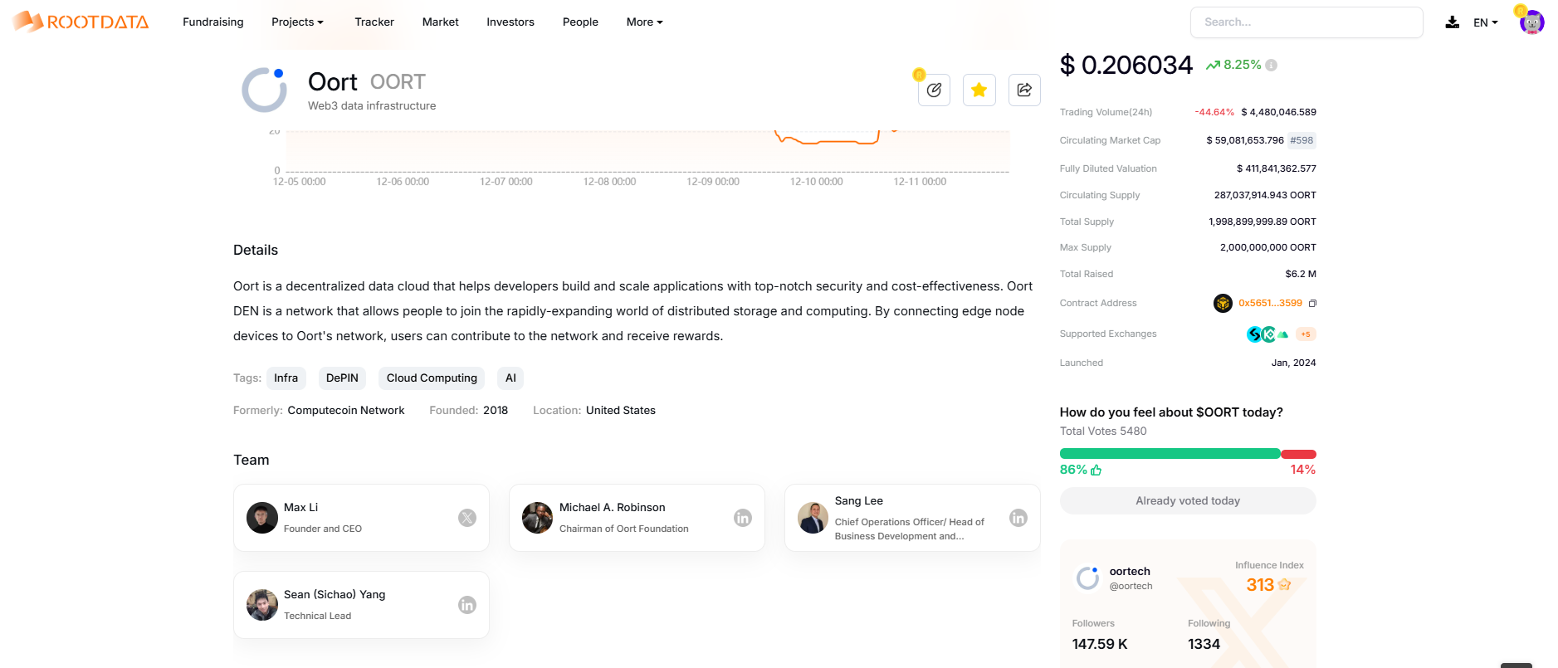Open the third supported exchange icon

coord(1283,334)
